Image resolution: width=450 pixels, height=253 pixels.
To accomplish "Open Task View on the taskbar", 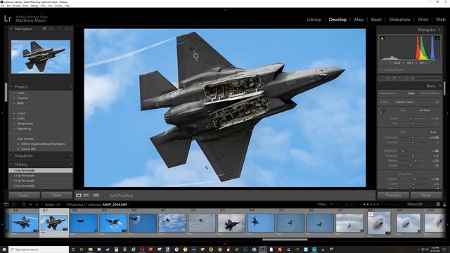I will (82, 249).
